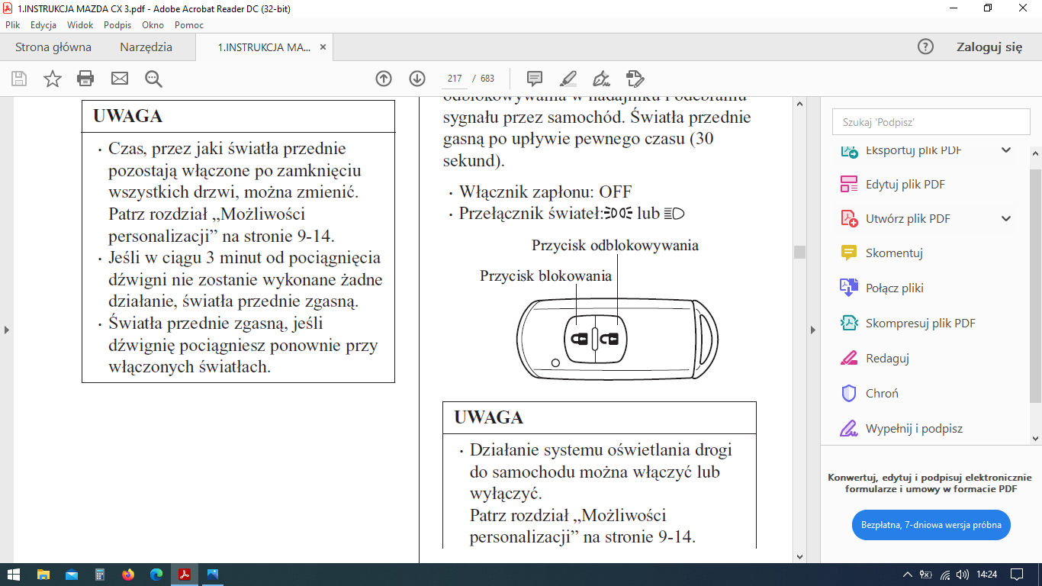This screenshot has height=586, width=1042.
Task: Switch to the Narzędzia tab
Action: click(x=146, y=47)
